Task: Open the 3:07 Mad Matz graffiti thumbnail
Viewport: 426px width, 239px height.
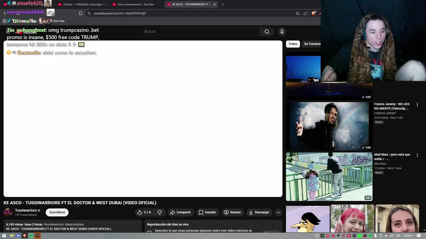Action: tap(329, 177)
